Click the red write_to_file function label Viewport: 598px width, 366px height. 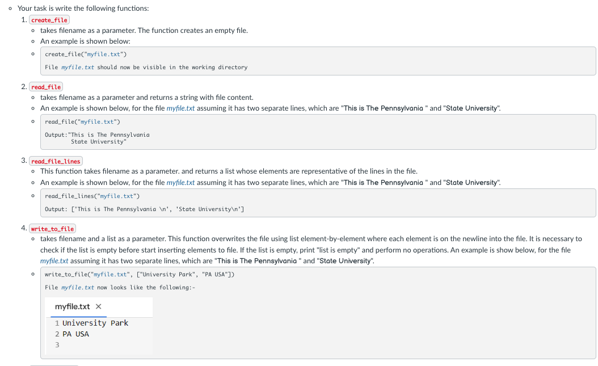[x=52, y=229]
